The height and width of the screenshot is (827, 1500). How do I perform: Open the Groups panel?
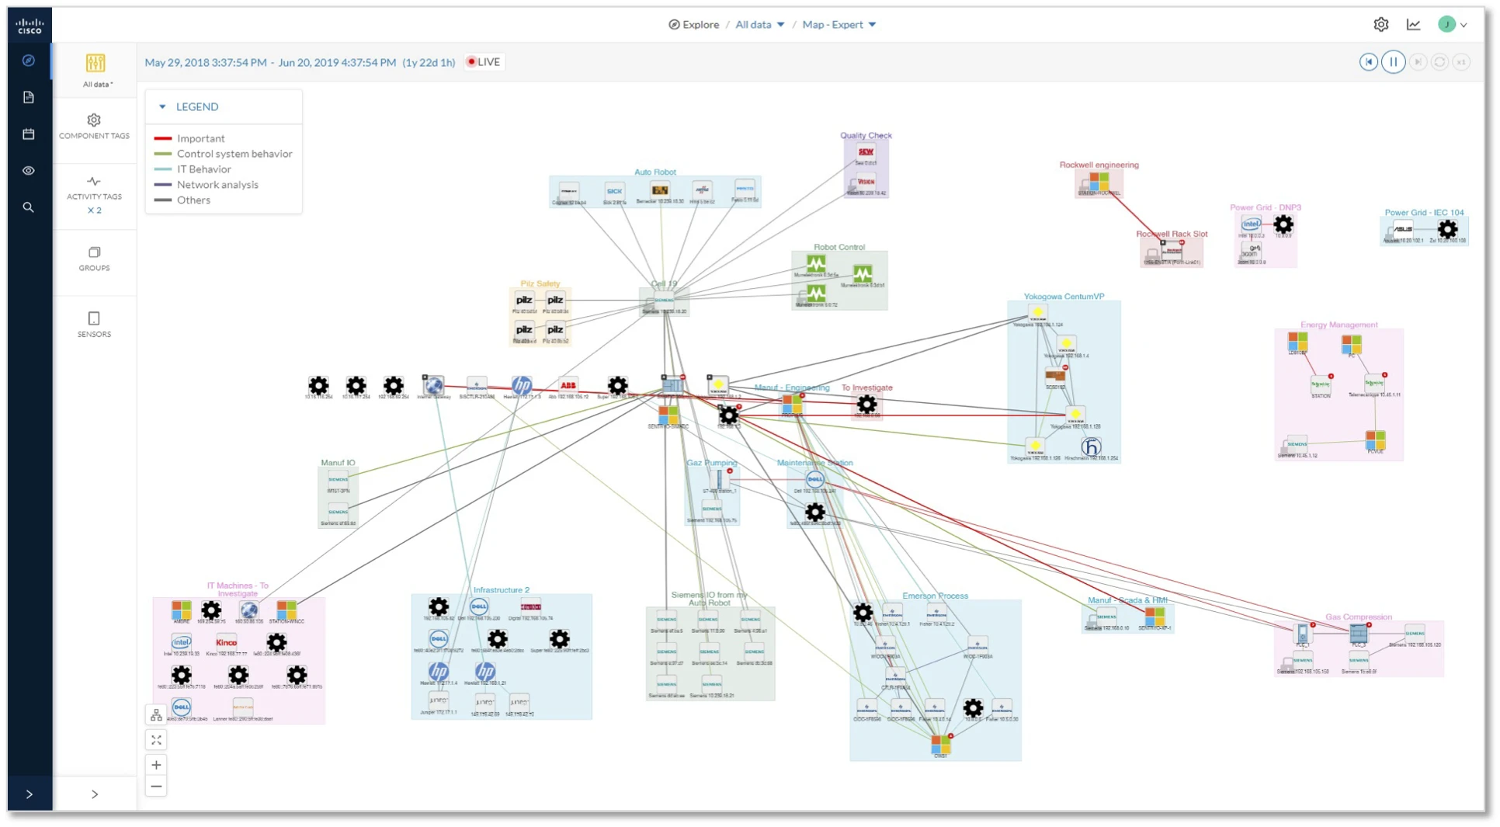tap(94, 259)
